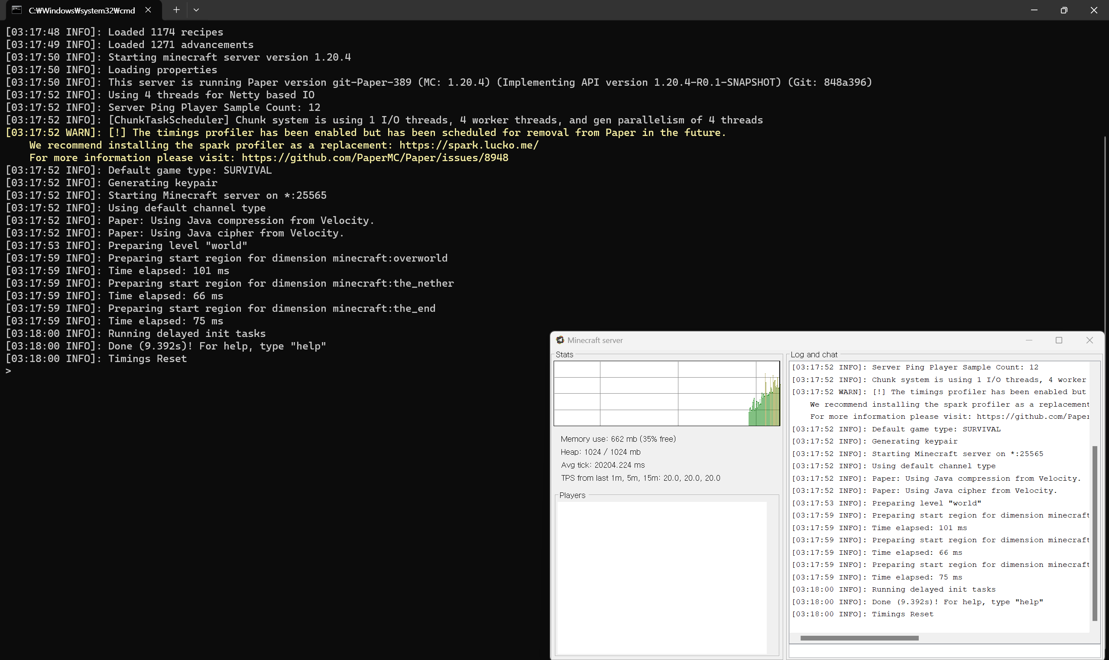1109x660 pixels.
Task: Click the 'Players' panel label
Action: tap(572, 495)
